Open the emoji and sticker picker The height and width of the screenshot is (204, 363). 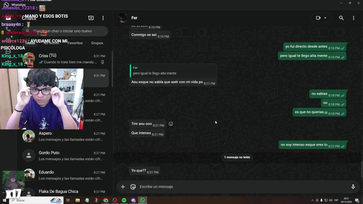click(x=133, y=187)
